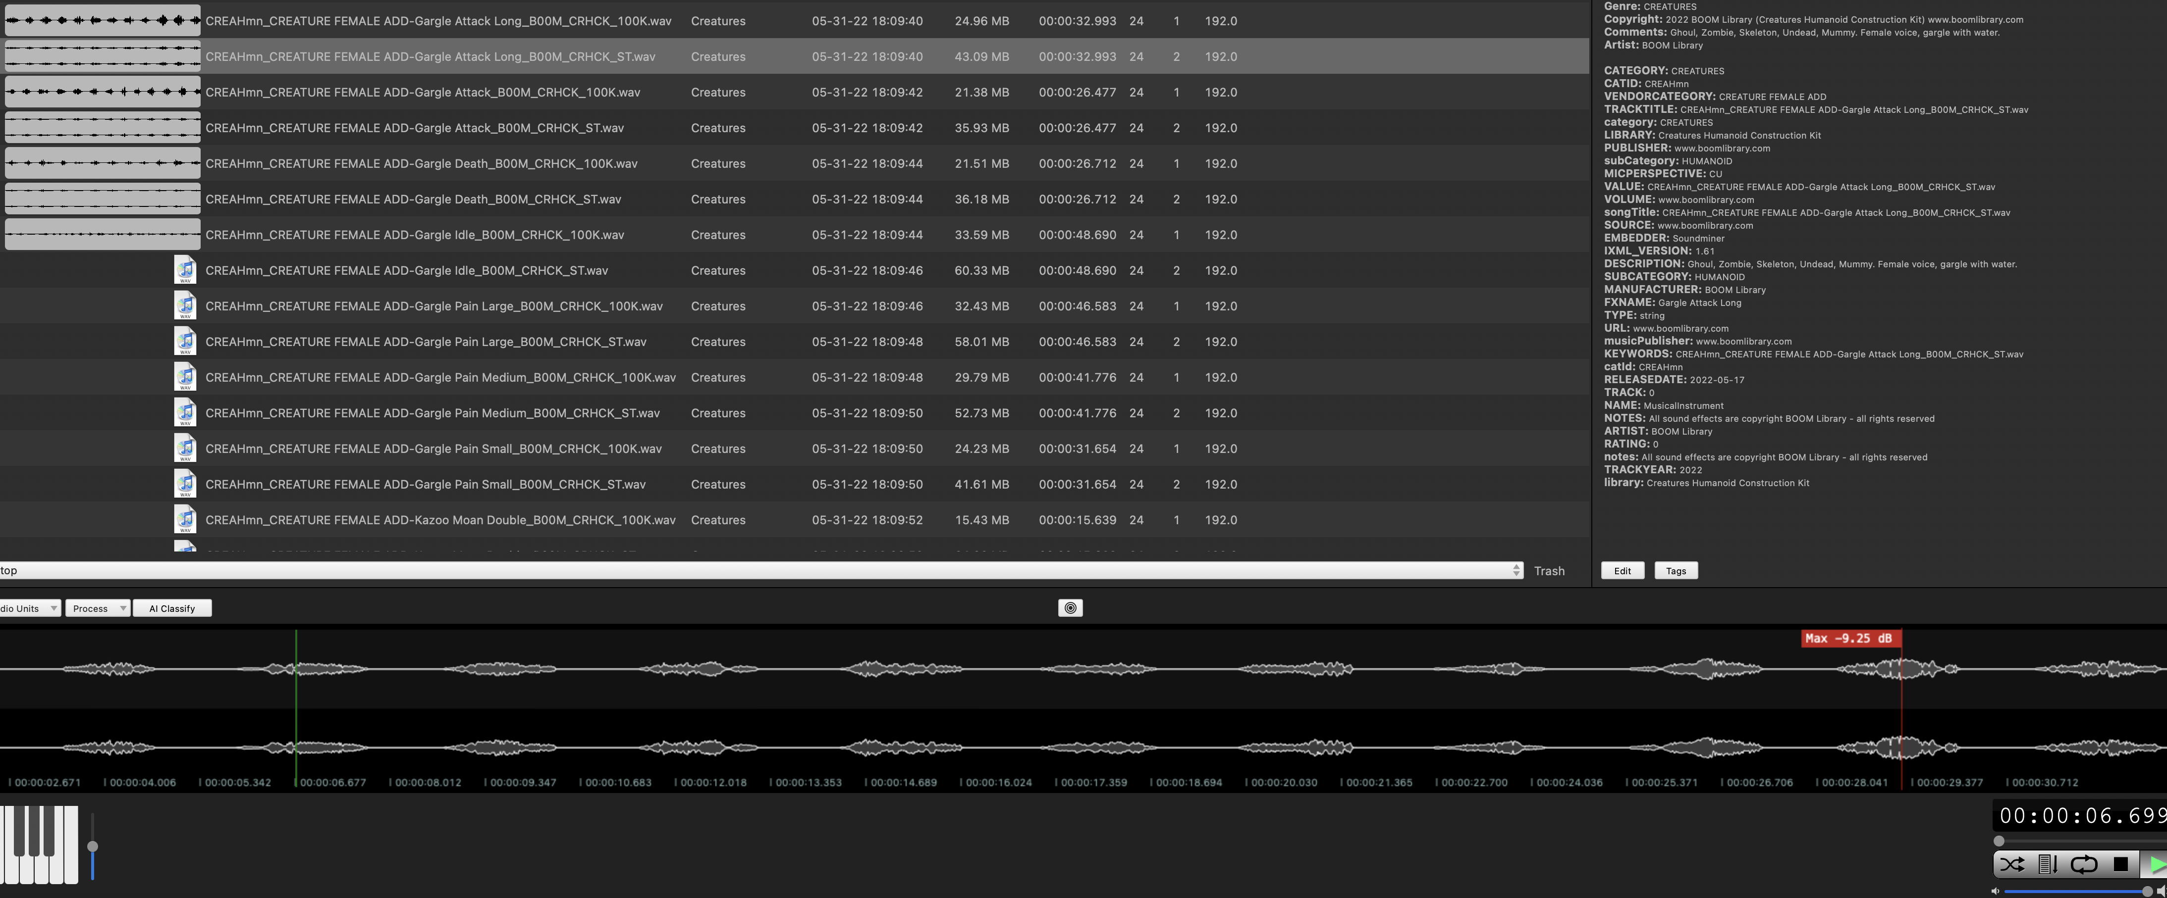
Task: Toggle loop playback
Action: pos(2084,864)
